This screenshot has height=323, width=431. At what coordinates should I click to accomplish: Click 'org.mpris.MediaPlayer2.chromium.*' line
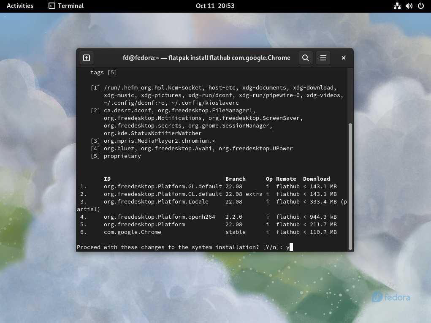(153, 141)
